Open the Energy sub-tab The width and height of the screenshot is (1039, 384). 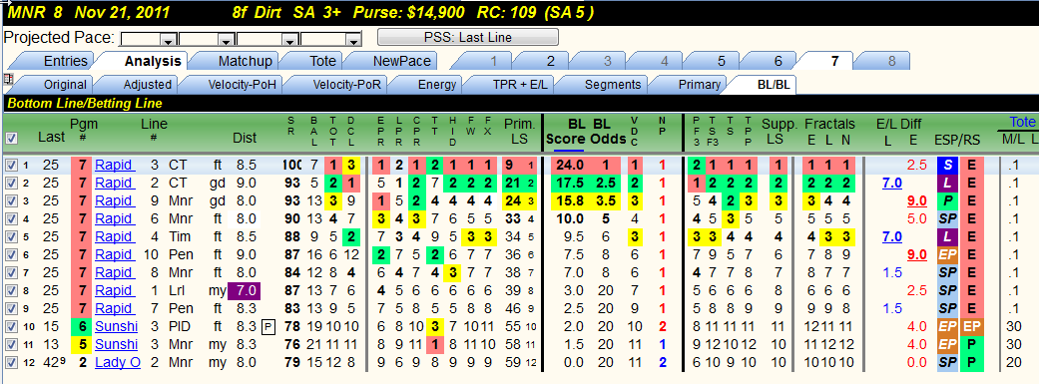pos(437,85)
